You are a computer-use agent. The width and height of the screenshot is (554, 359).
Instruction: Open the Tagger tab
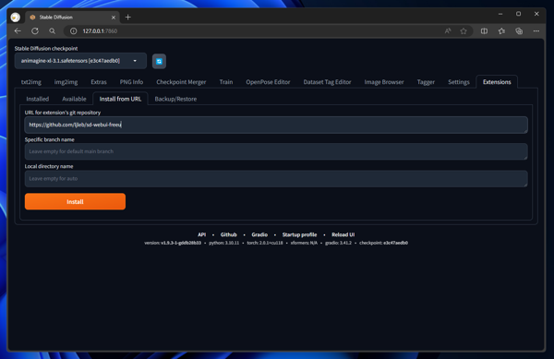tap(426, 82)
